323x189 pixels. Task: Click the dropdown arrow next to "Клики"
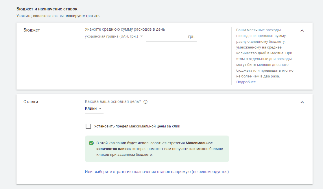tap(100, 108)
